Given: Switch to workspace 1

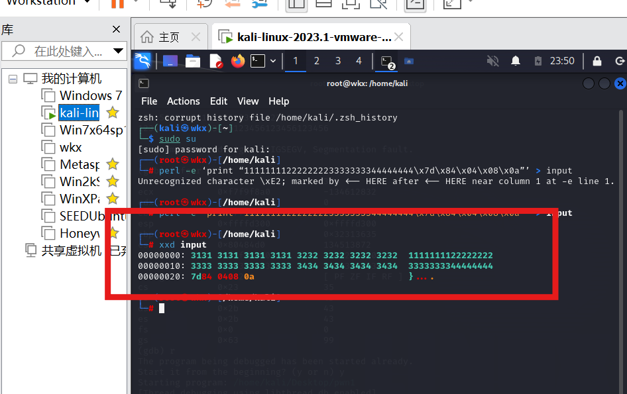Looking at the screenshot, I should 296,61.
